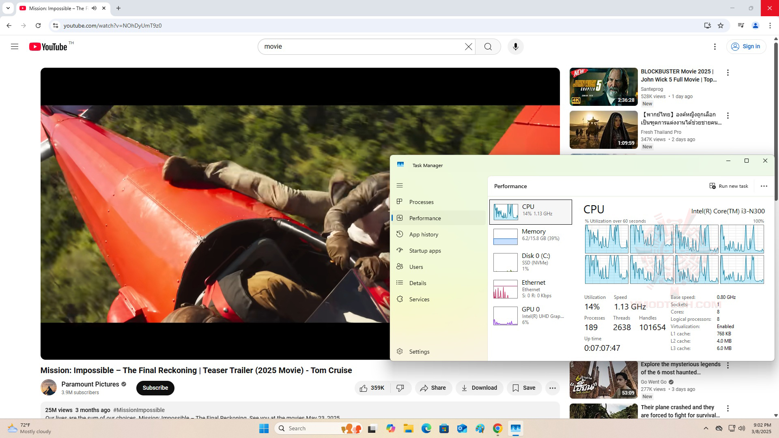This screenshot has width=779, height=438.
Task: Select Memory in the performance list
Action: point(530,236)
